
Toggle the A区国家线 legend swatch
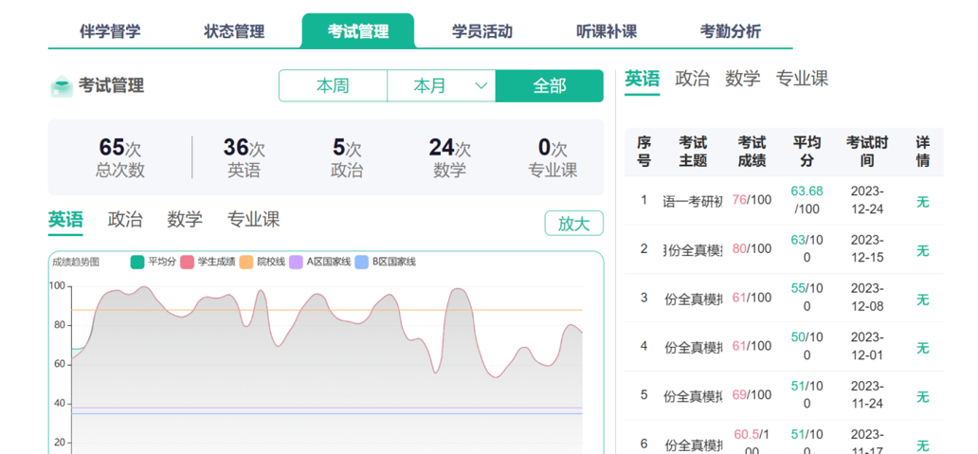click(297, 262)
